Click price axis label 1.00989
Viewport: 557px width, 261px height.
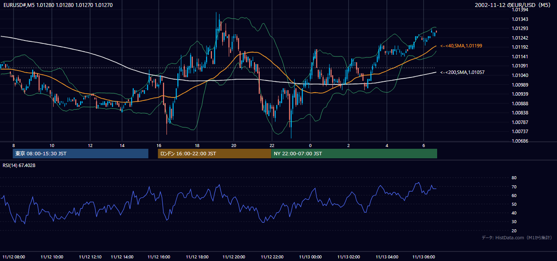520,85
